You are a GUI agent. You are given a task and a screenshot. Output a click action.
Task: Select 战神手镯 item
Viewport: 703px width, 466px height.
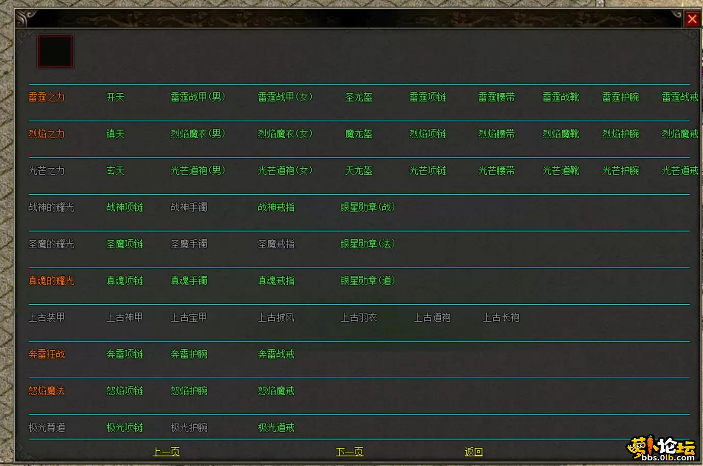click(x=189, y=207)
